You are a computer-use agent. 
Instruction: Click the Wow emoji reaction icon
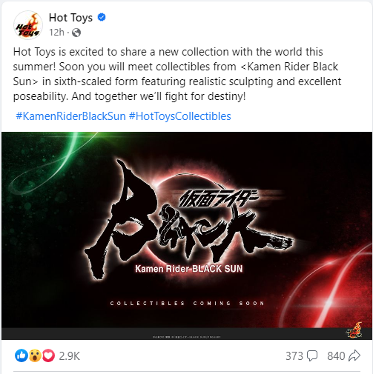click(x=35, y=355)
